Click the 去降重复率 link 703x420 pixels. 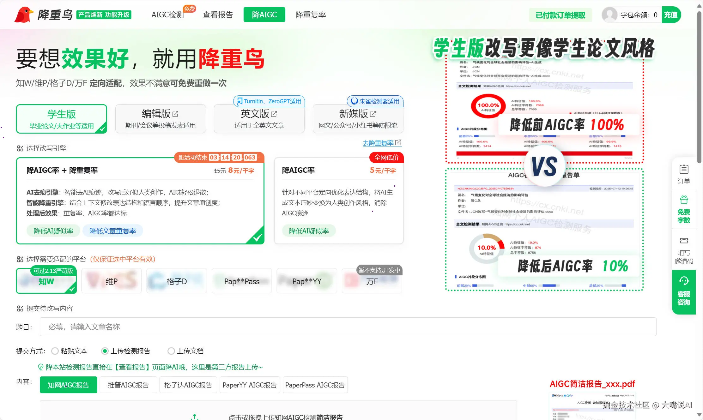point(378,143)
